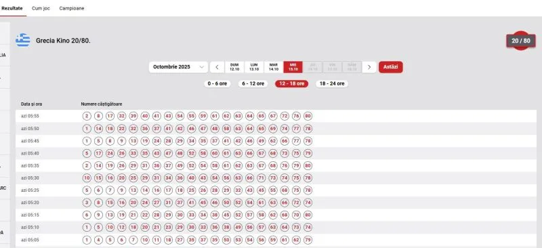Screen dimensions: 542x248
Task: Click ball 12 in the 05:10 row
Action: pyautogui.click(x=122, y=227)
